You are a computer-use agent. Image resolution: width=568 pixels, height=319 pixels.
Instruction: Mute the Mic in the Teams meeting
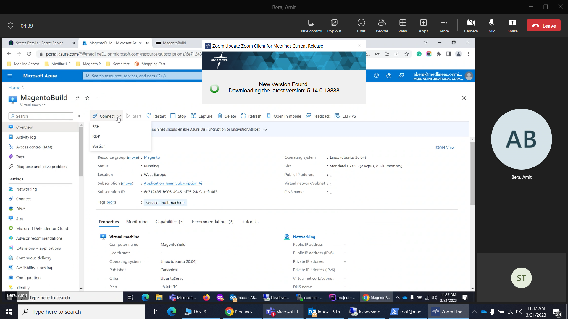[x=492, y=26]
